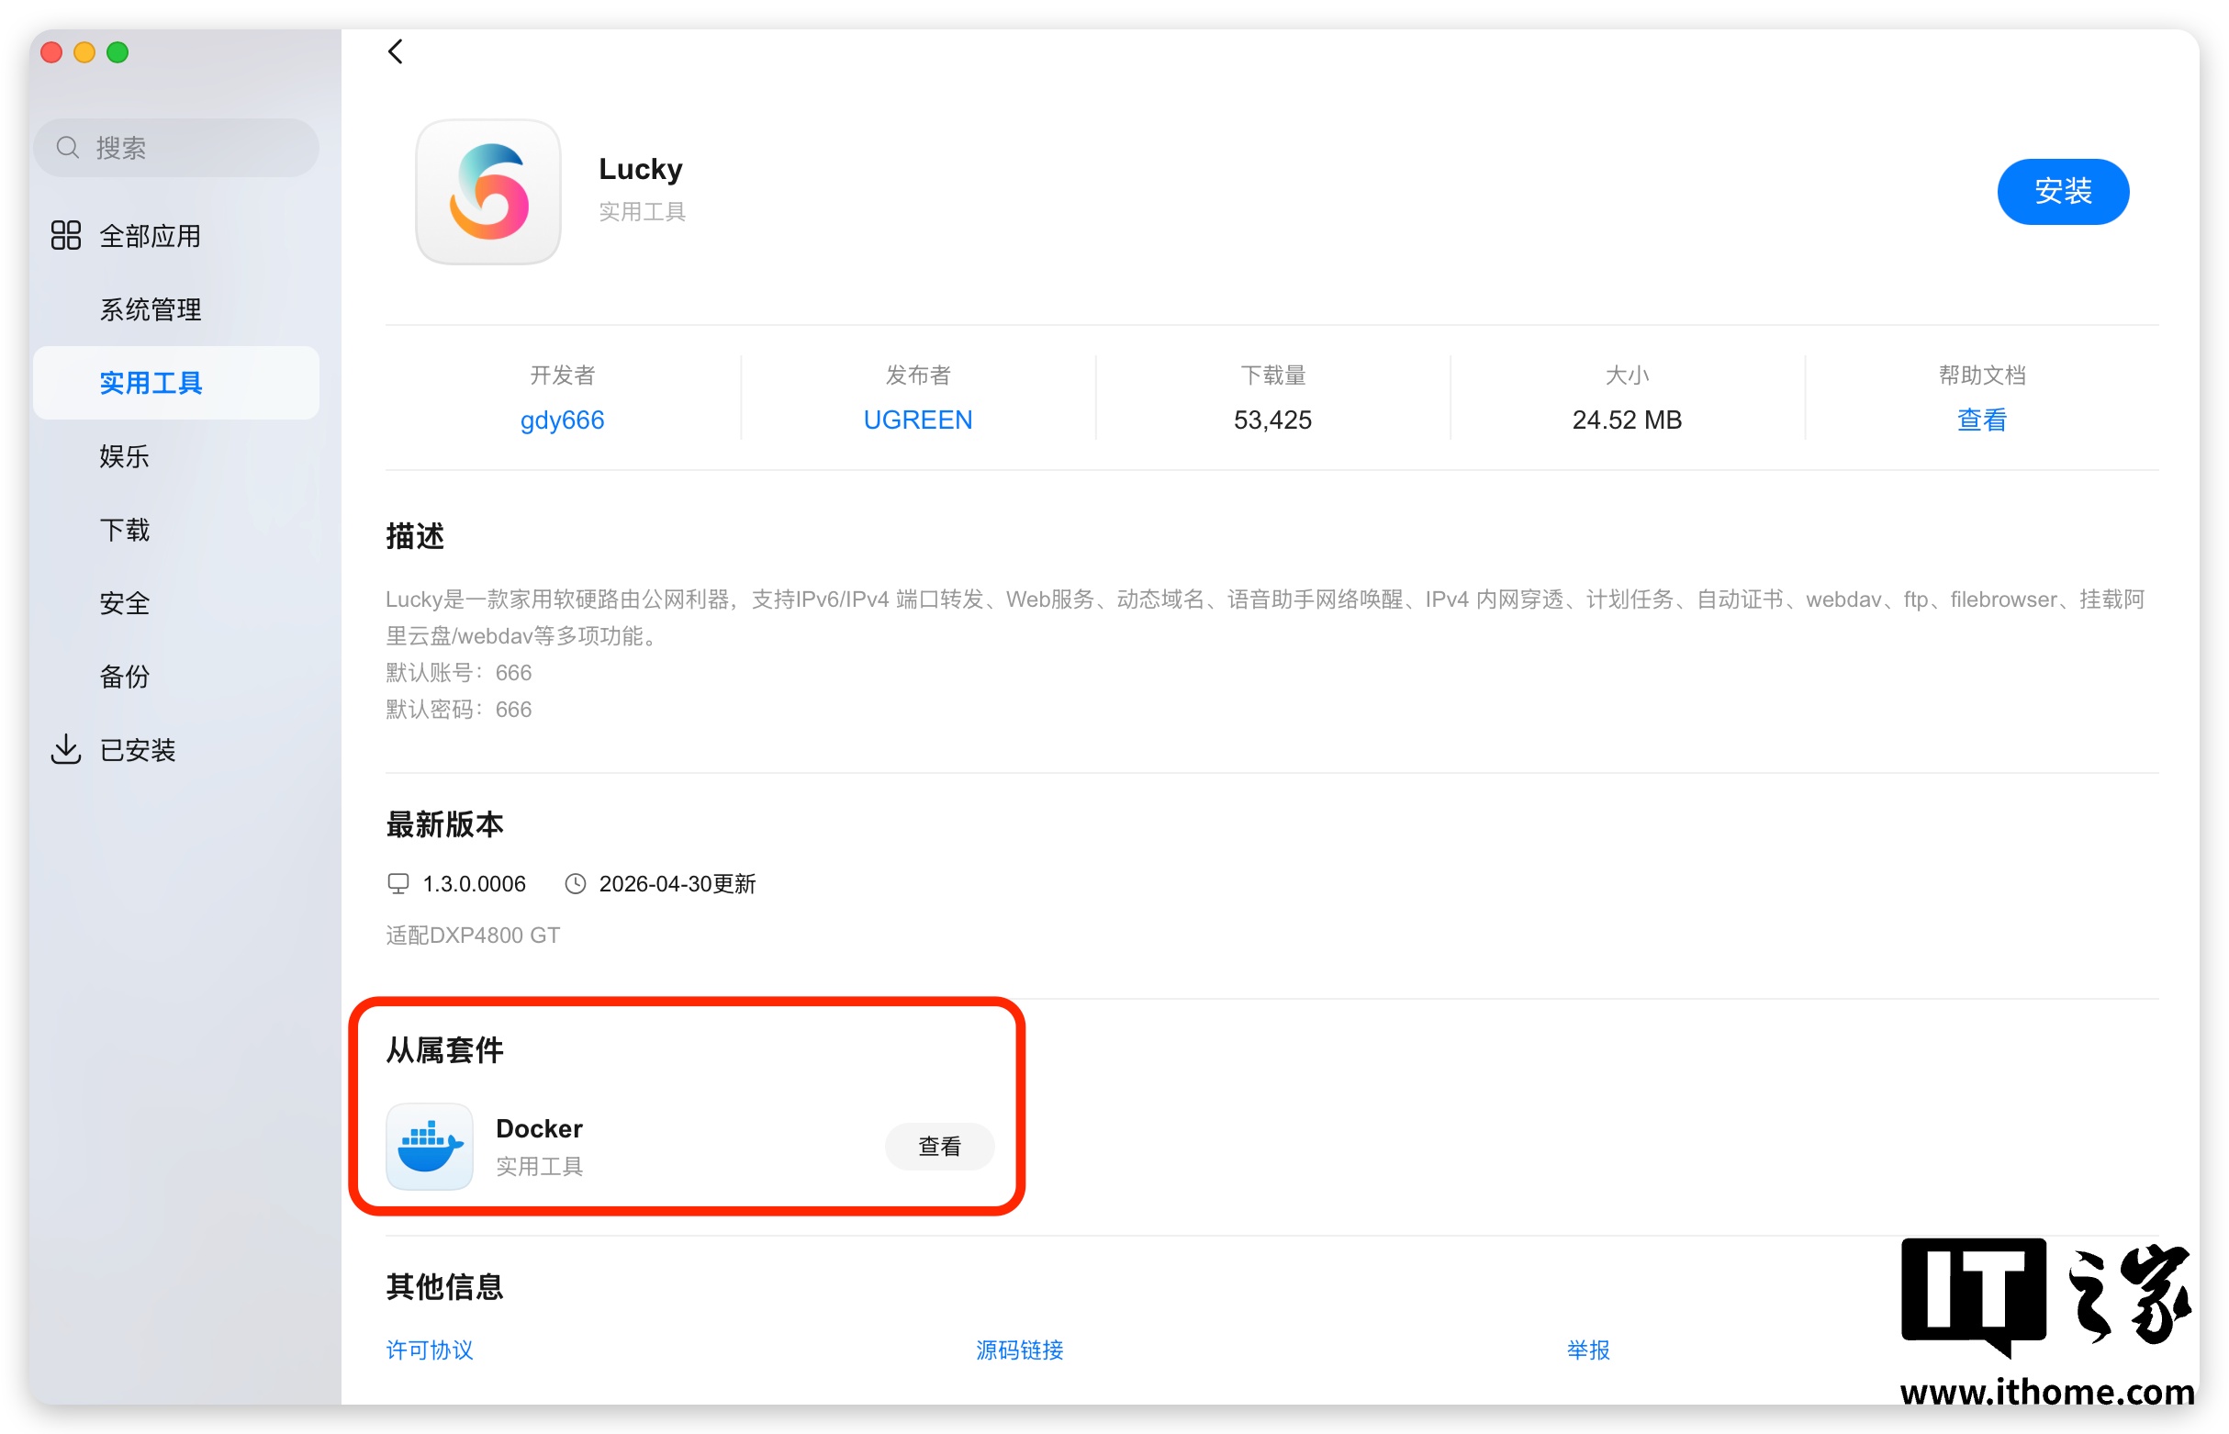Open 全部应用 category

176,236
